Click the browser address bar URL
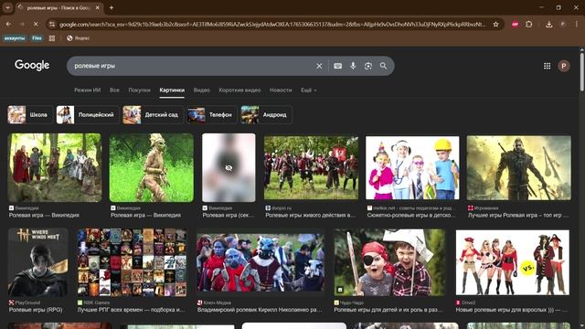The width and height of the screenshot is (585, 329). tap(272, 25)
